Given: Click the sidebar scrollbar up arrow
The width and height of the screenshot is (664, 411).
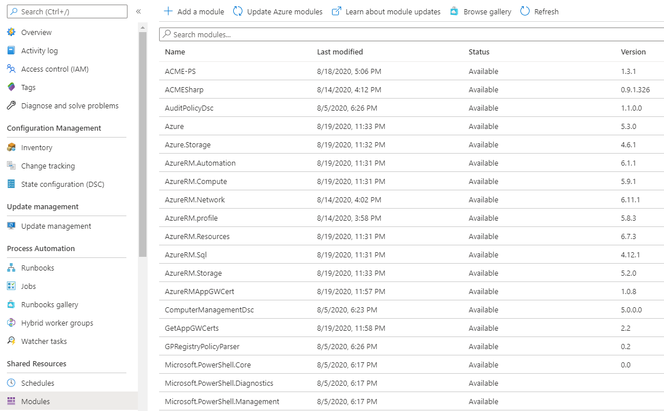Looking at the screenshot, I should point(142,28).
